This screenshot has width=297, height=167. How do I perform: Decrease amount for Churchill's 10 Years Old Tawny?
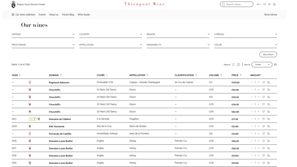(x=252, y=89)
